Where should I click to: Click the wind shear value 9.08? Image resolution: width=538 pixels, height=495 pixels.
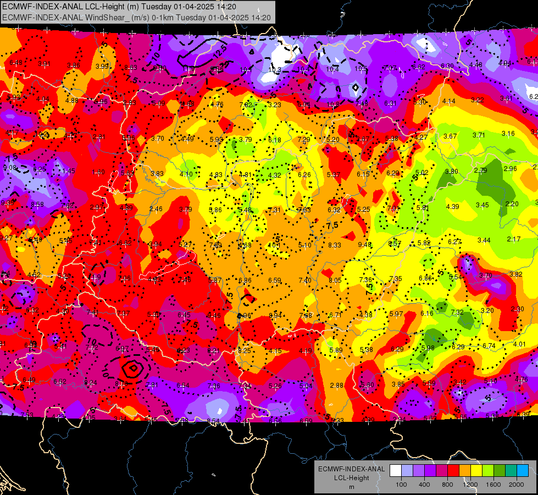[9, 168]
